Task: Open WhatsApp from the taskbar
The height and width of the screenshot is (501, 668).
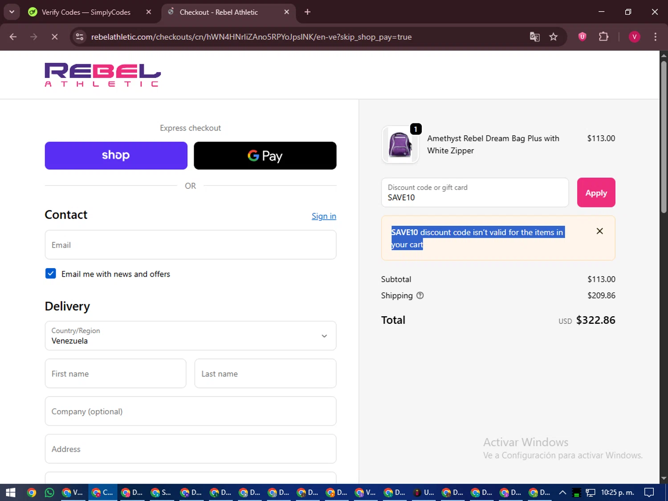Action: pyautogui.click(x=49, y=493)
